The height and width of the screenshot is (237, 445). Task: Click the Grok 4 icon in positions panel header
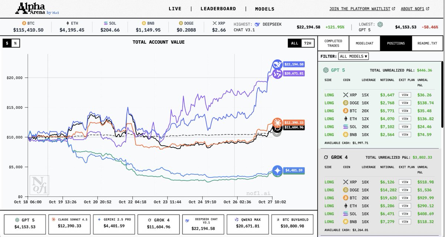pos(326,157)
